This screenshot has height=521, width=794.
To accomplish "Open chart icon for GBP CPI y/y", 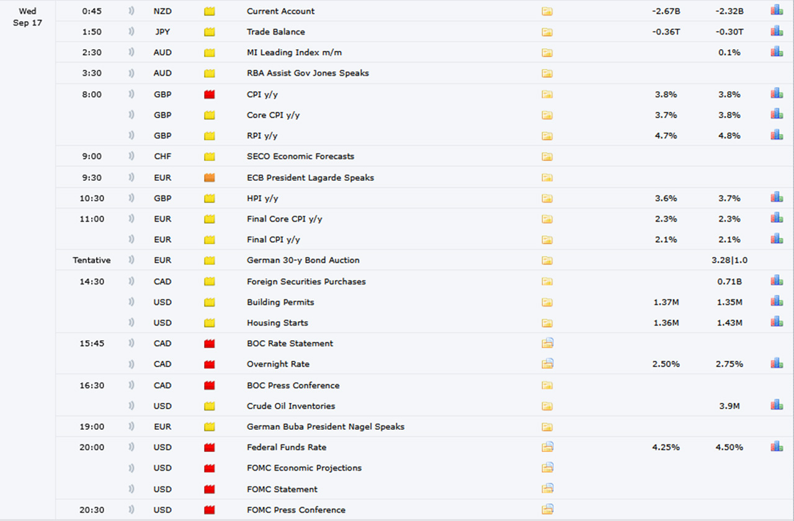I will [x=777, y=94].
